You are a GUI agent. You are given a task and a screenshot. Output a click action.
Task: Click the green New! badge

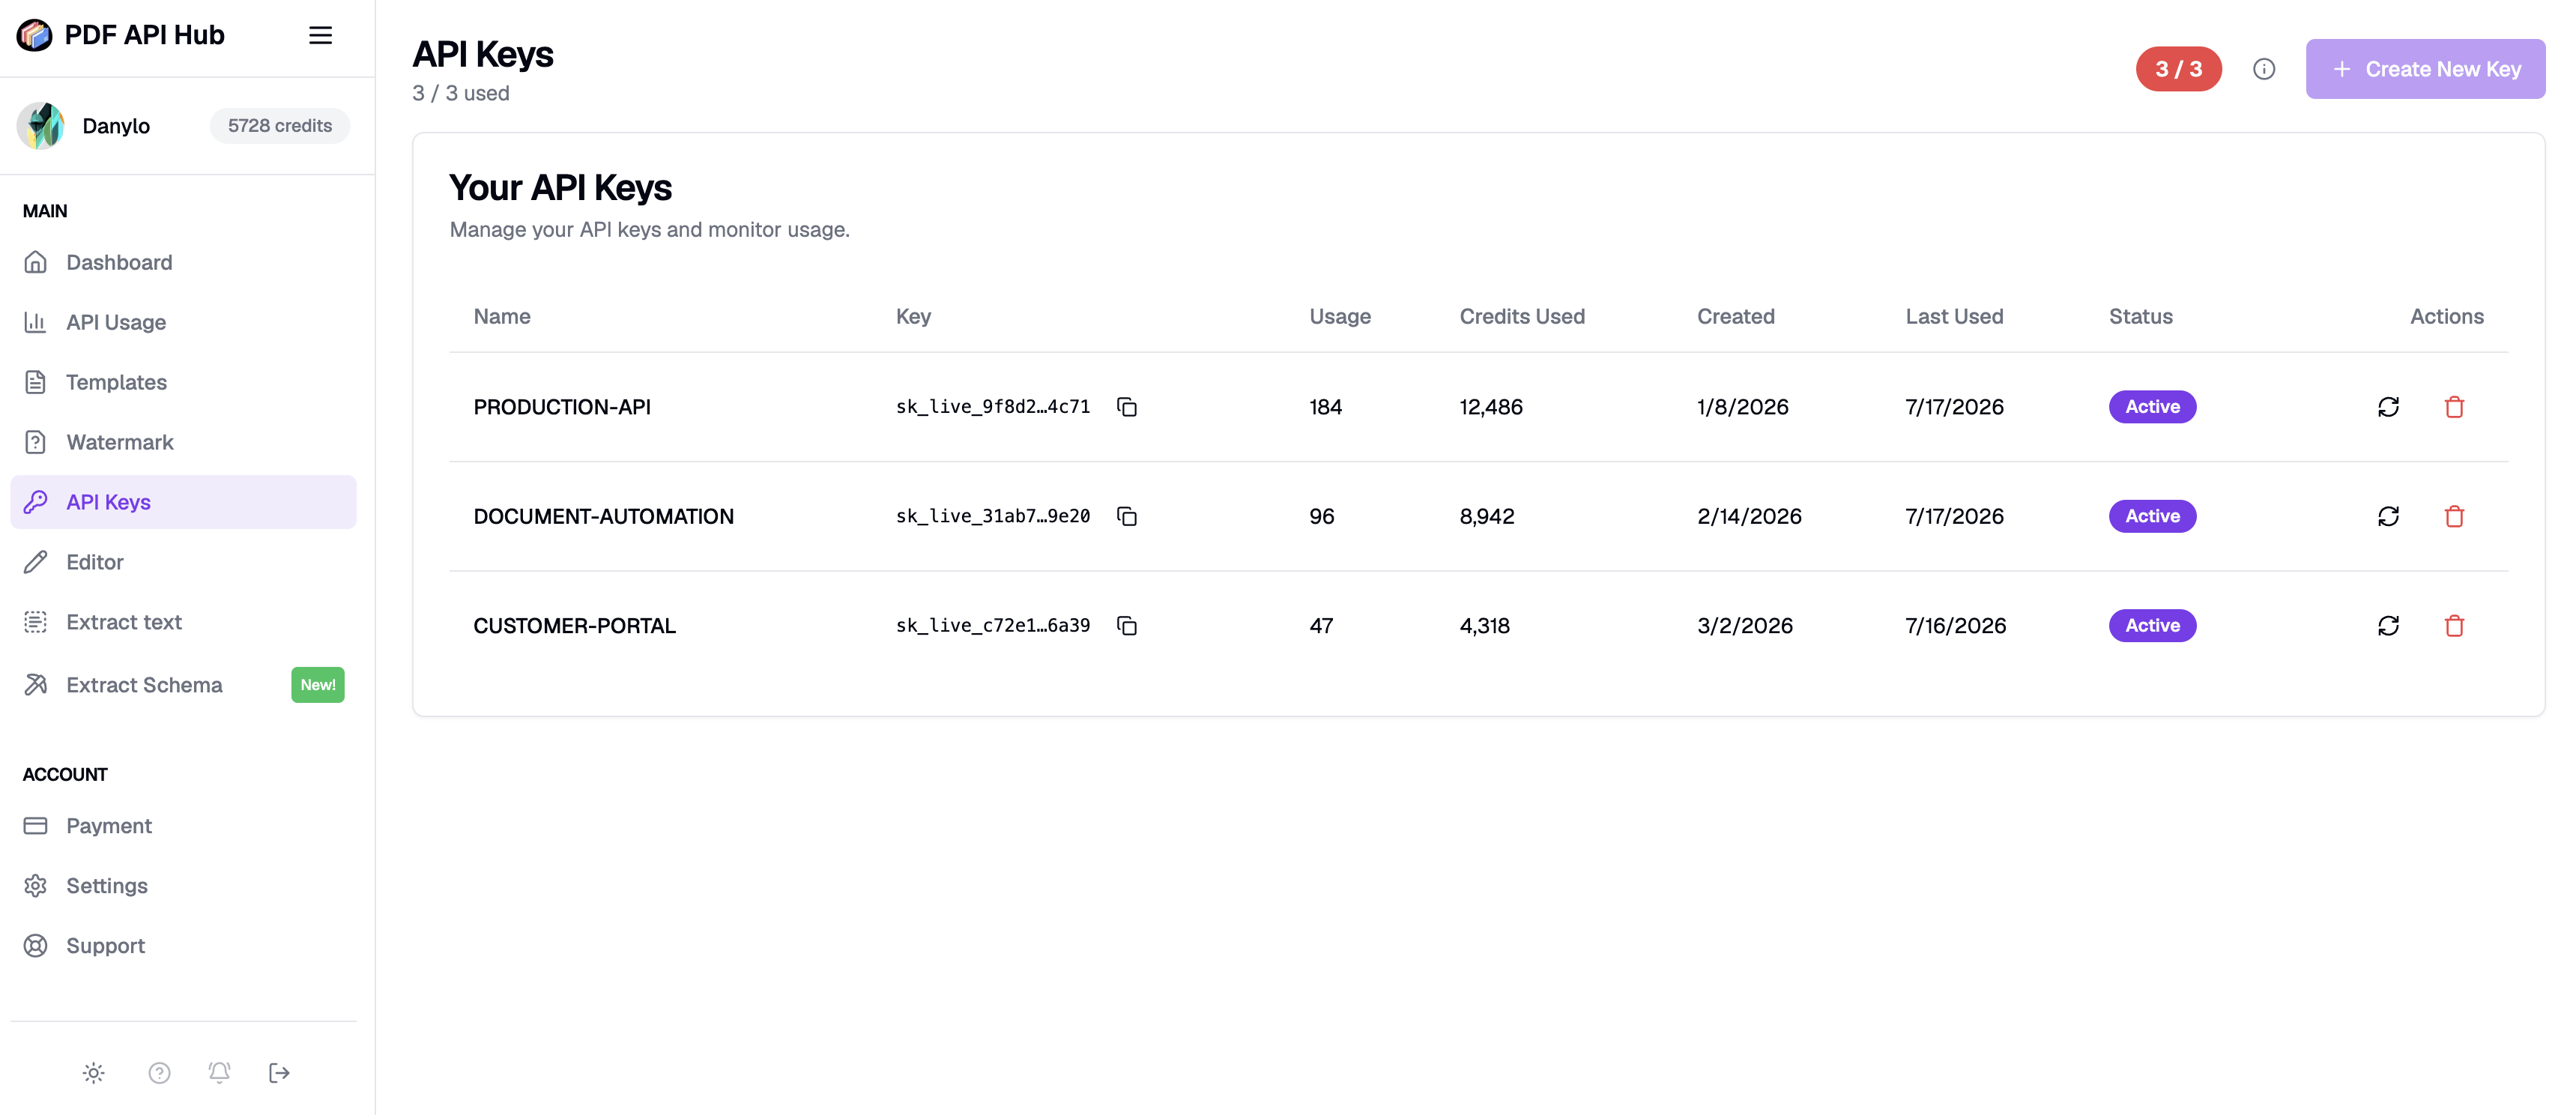(x=318, y=685)
